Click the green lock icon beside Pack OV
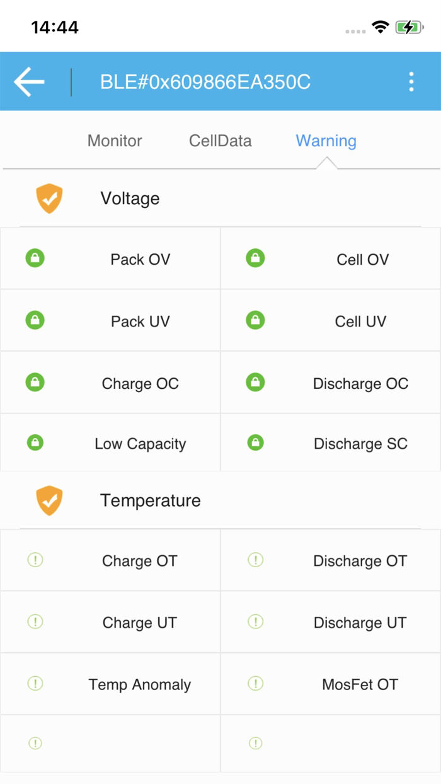 (x=35, y=258)
